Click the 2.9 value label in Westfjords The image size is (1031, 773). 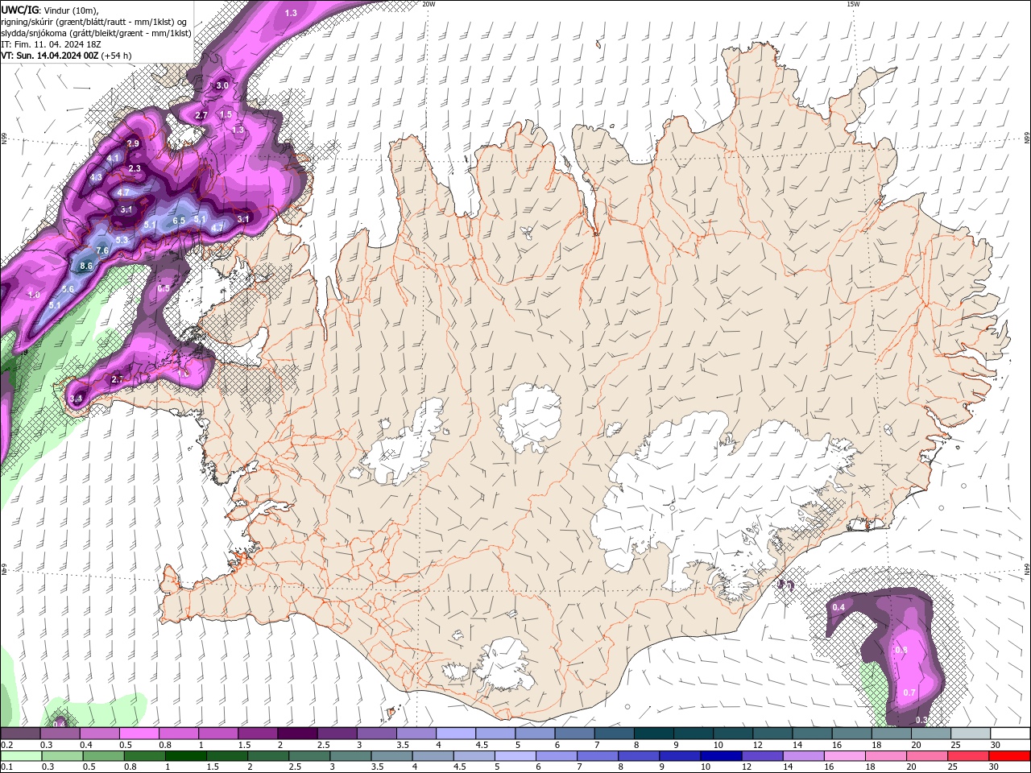(x=133, y=143)
